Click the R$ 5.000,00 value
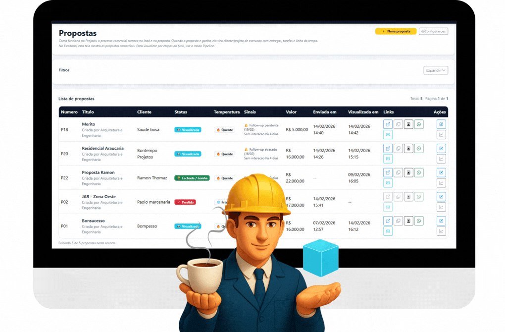 click(297, 129)
